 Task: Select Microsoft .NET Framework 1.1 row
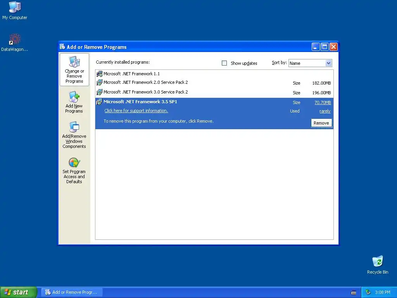point(214,74)
